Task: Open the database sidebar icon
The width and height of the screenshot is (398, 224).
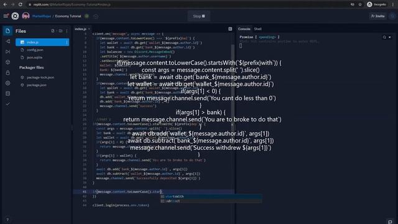Action: (x=7, y=93)
